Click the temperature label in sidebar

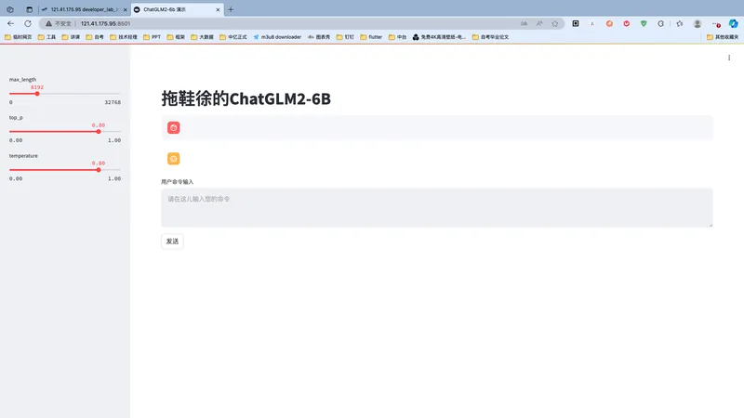coord(23,155)
